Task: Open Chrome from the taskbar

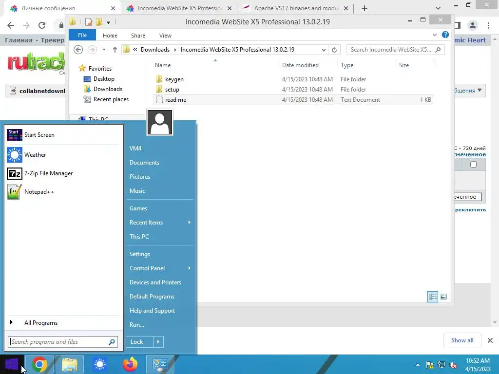Action: [39, 364]
